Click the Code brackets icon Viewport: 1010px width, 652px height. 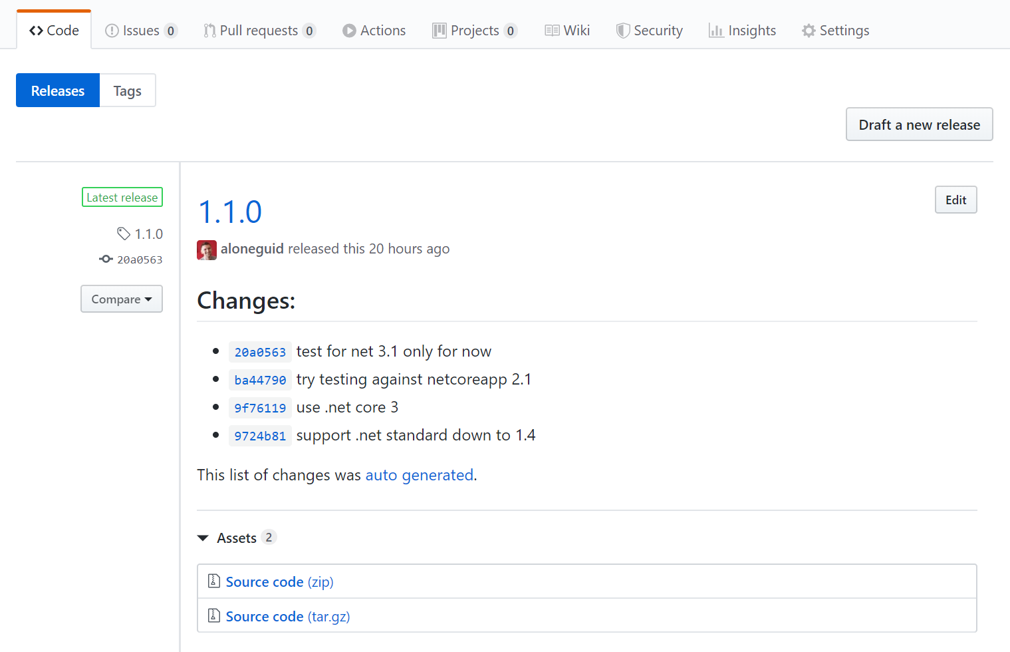[x=36, y=31]
